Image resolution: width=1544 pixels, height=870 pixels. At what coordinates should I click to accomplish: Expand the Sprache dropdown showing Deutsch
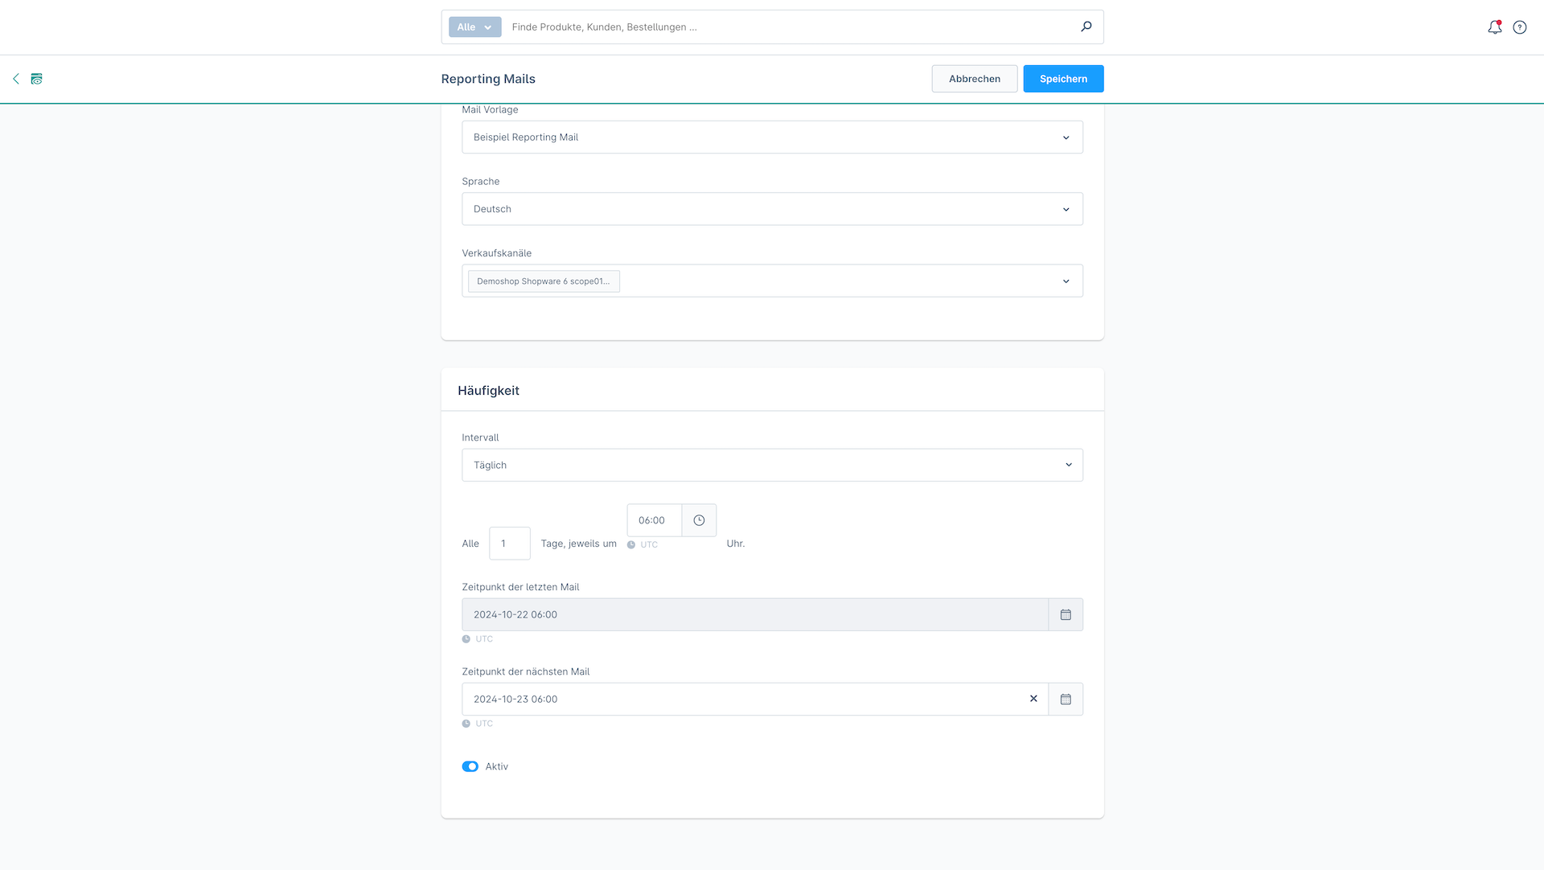tap(772, 209)
